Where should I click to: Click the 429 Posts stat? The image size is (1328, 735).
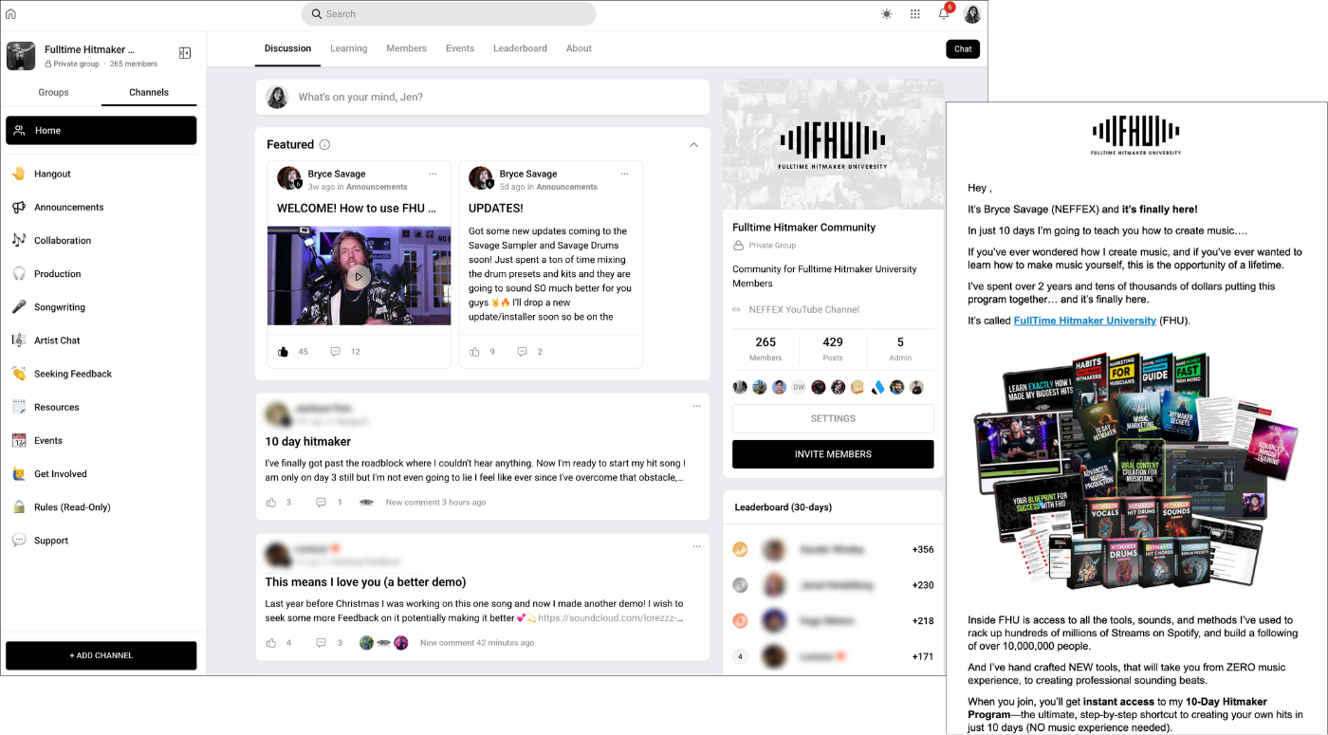coord(833,348)
